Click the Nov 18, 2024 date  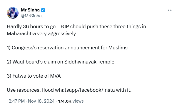coord(41,101)
